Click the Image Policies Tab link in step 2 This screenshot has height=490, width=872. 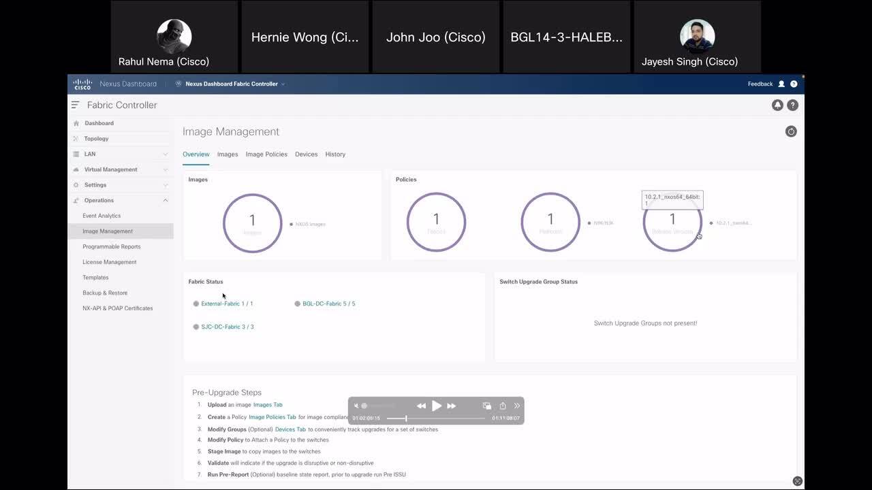(x=272, y=417)
